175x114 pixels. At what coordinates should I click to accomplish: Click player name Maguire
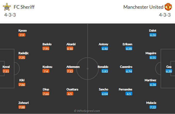[151, 53]
